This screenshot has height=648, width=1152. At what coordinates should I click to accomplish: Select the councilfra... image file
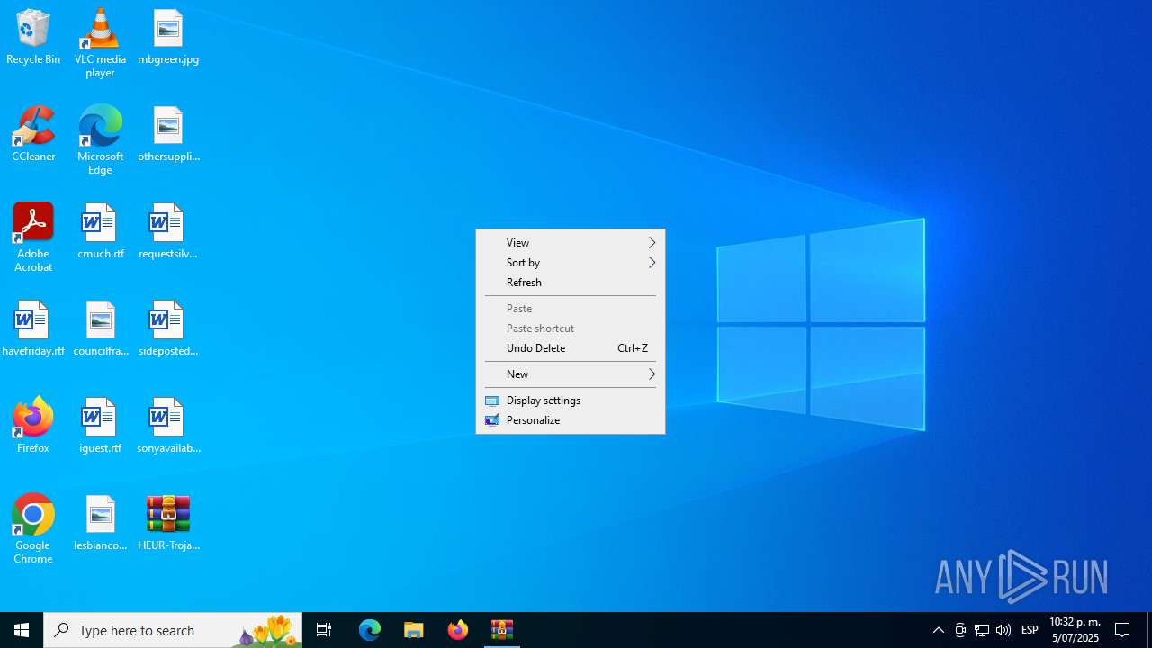tap(100, 328)
